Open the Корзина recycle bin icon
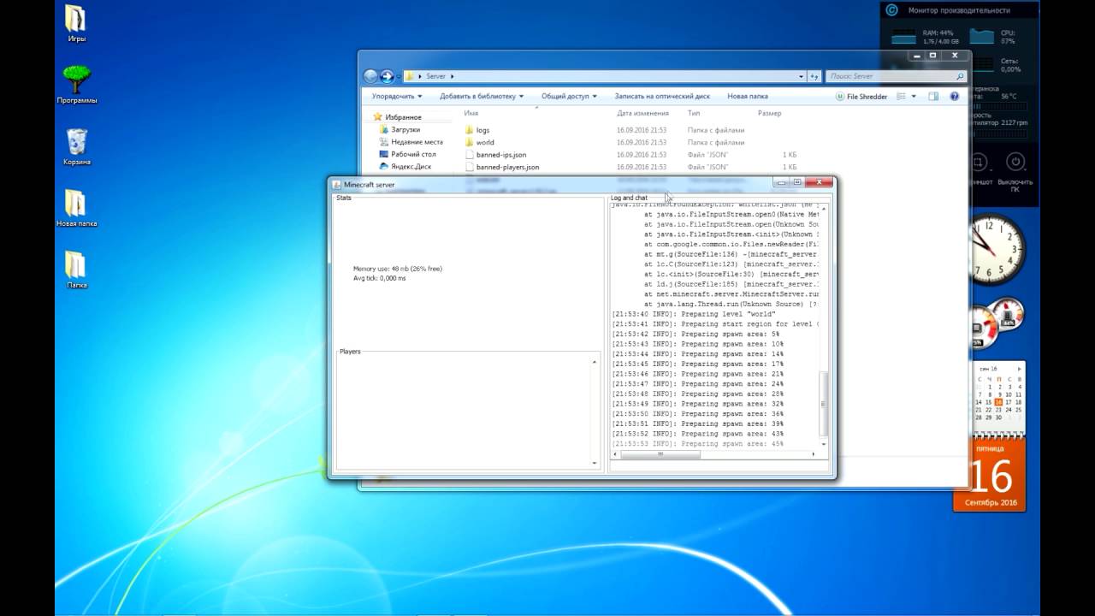Viewport: 1095px width, 616px height. [76, 146]
